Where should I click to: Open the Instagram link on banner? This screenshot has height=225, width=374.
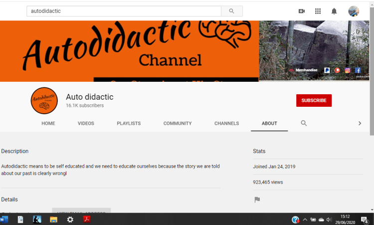348,70
